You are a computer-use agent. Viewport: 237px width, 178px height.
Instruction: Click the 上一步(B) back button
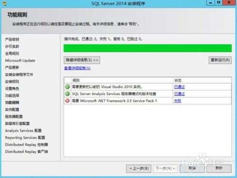139,169
